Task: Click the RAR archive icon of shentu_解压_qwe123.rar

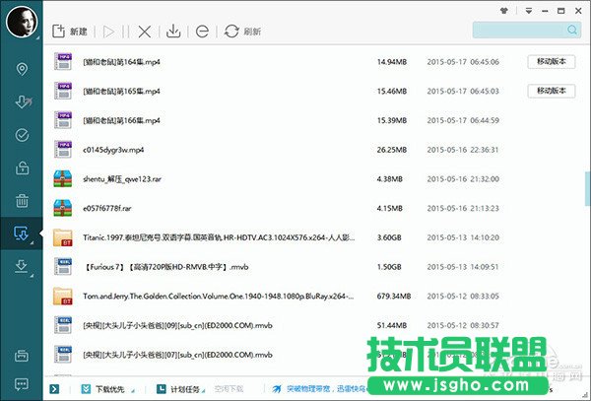Action: coord(63,178)
